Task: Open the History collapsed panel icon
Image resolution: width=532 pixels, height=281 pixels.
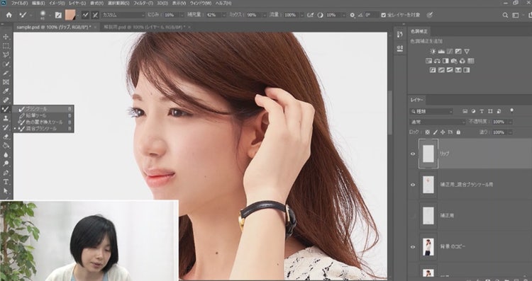Action: click(x=400, y=35)
